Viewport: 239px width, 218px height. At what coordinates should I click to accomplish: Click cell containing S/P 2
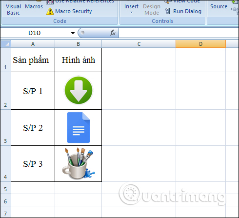pyautogui.click(x=33, y=128)
